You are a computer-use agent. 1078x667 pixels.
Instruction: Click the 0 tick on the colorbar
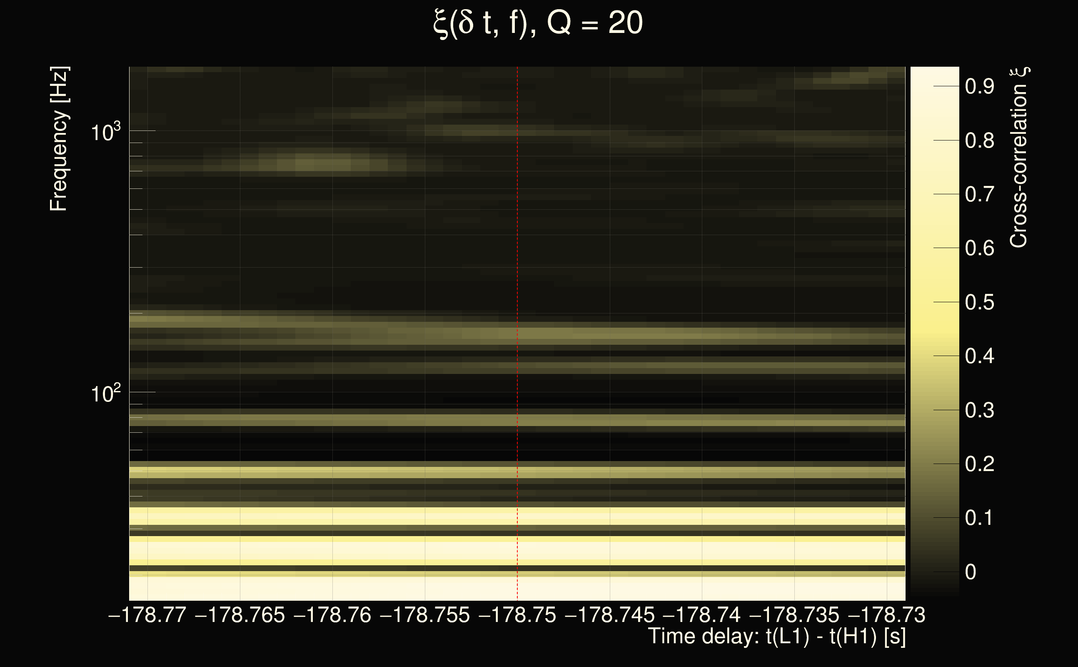(970, 572)
